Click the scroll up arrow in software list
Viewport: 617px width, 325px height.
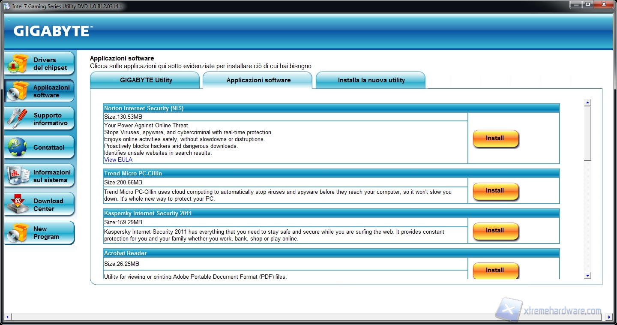coord(587,103)
